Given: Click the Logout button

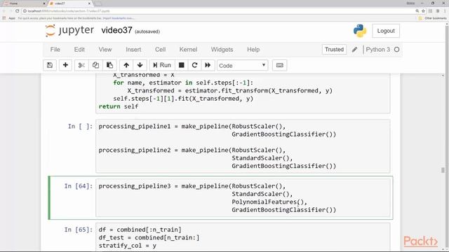Looking at the screenshot, I should pyautogui.click(x=386, y=31).
